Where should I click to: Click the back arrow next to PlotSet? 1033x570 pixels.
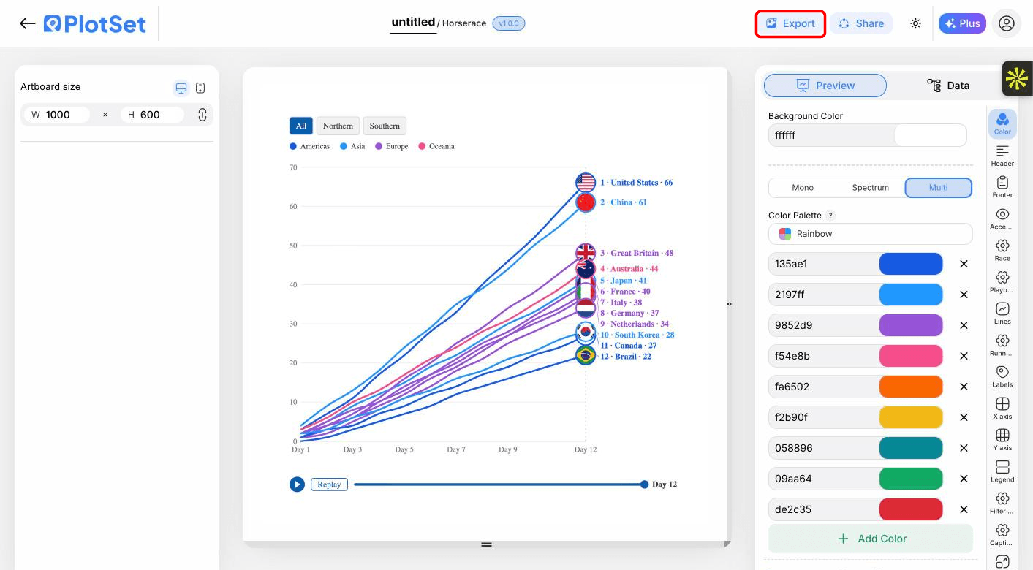pos(28,23)
